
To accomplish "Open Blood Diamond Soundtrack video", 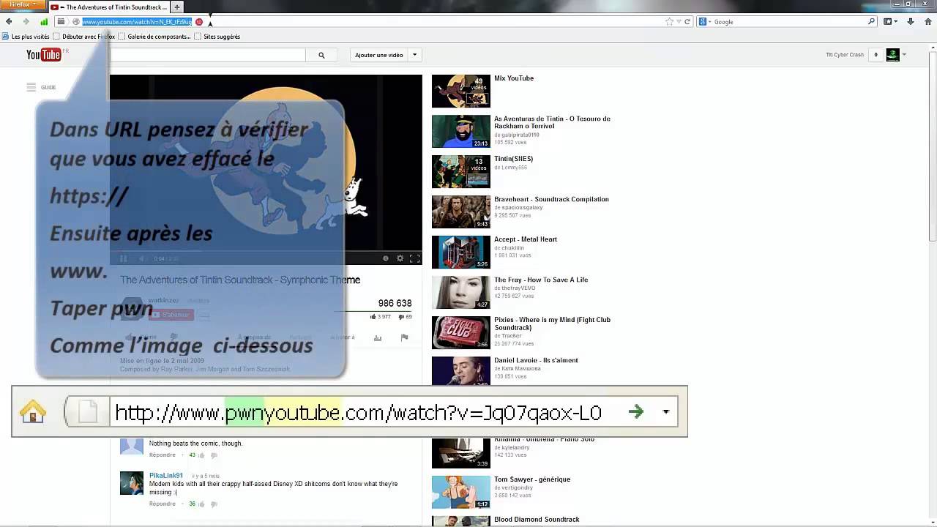I will [537, 520].
